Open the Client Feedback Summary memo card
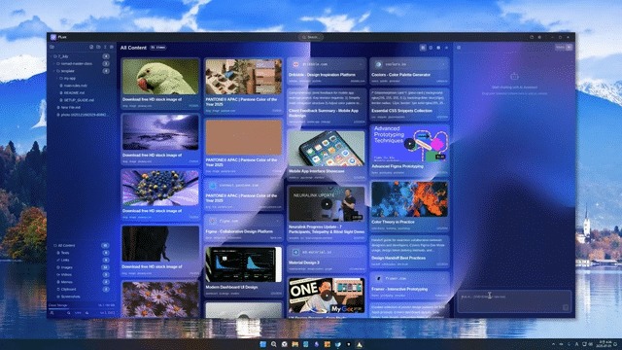 [x=327, y=106]
